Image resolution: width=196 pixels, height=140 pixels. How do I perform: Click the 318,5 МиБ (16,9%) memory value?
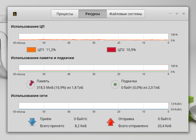(51, 87)
